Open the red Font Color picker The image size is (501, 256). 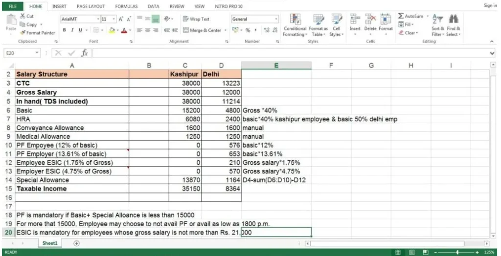click(124, 30)
